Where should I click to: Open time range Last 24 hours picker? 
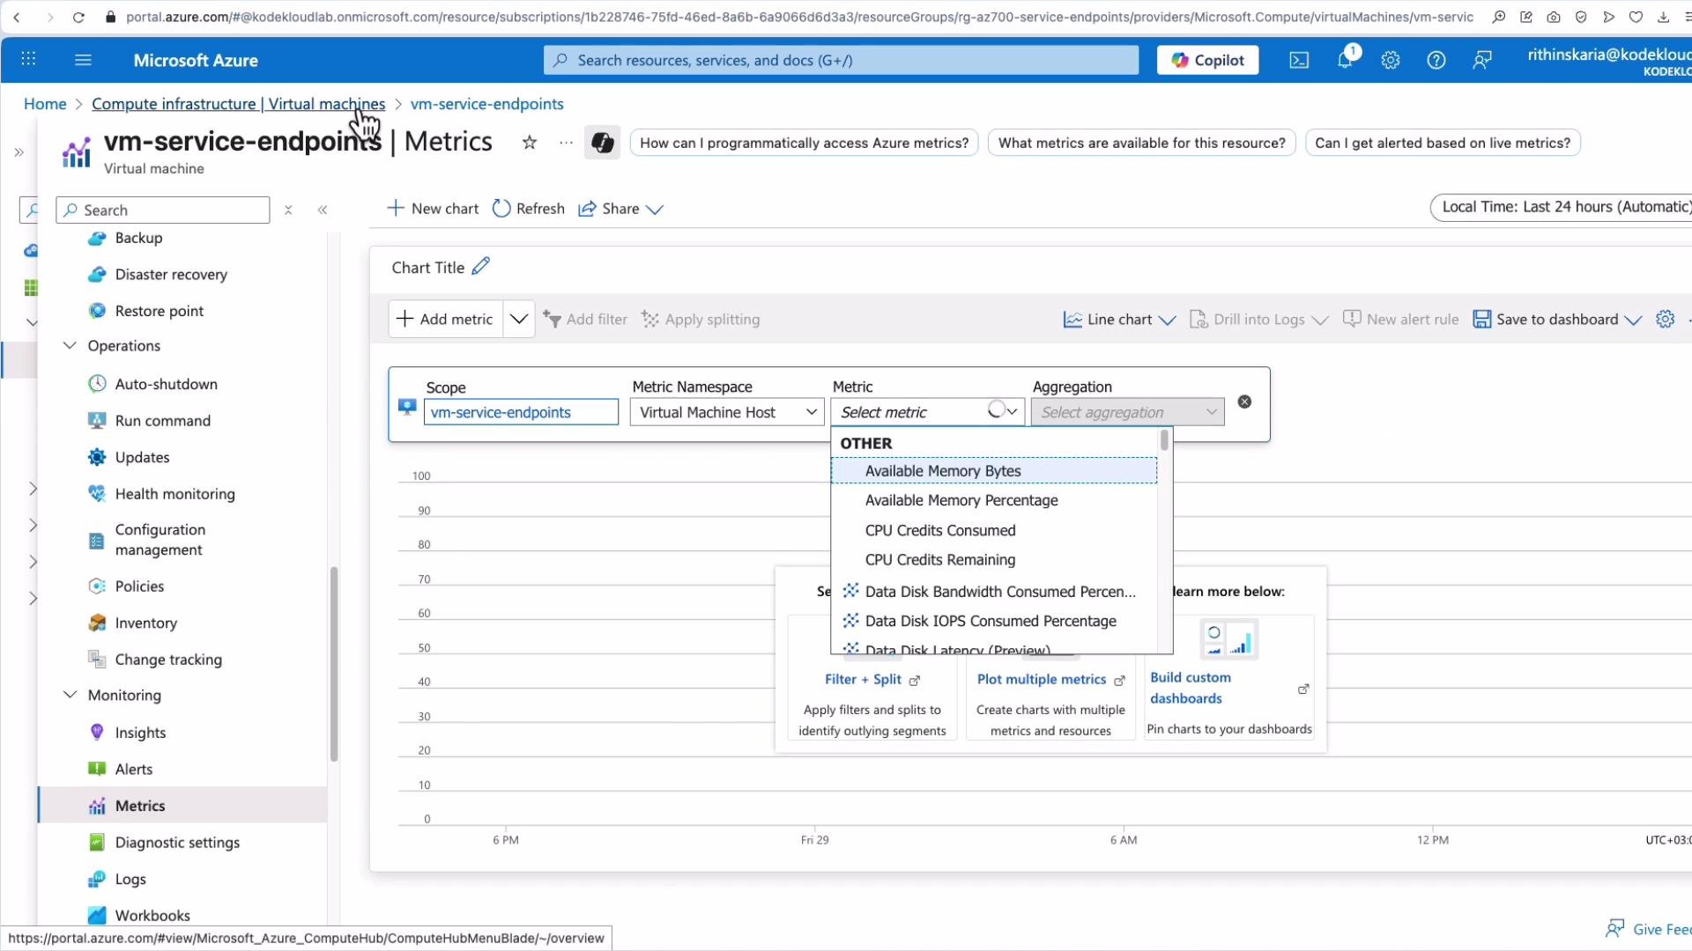[1561, 207]
